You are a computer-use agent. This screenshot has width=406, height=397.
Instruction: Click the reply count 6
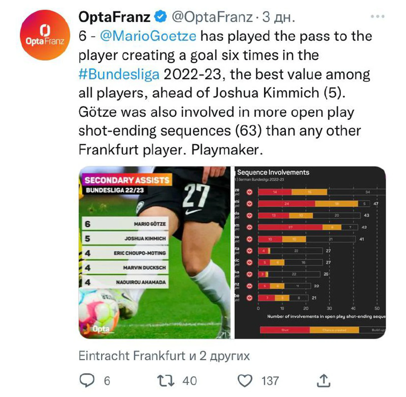coord(107,381)
